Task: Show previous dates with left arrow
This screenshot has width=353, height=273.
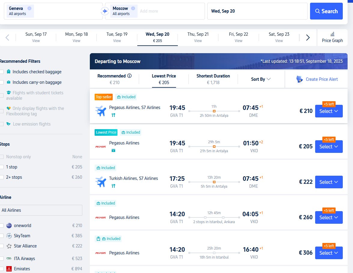Action: tap(8, 37)
